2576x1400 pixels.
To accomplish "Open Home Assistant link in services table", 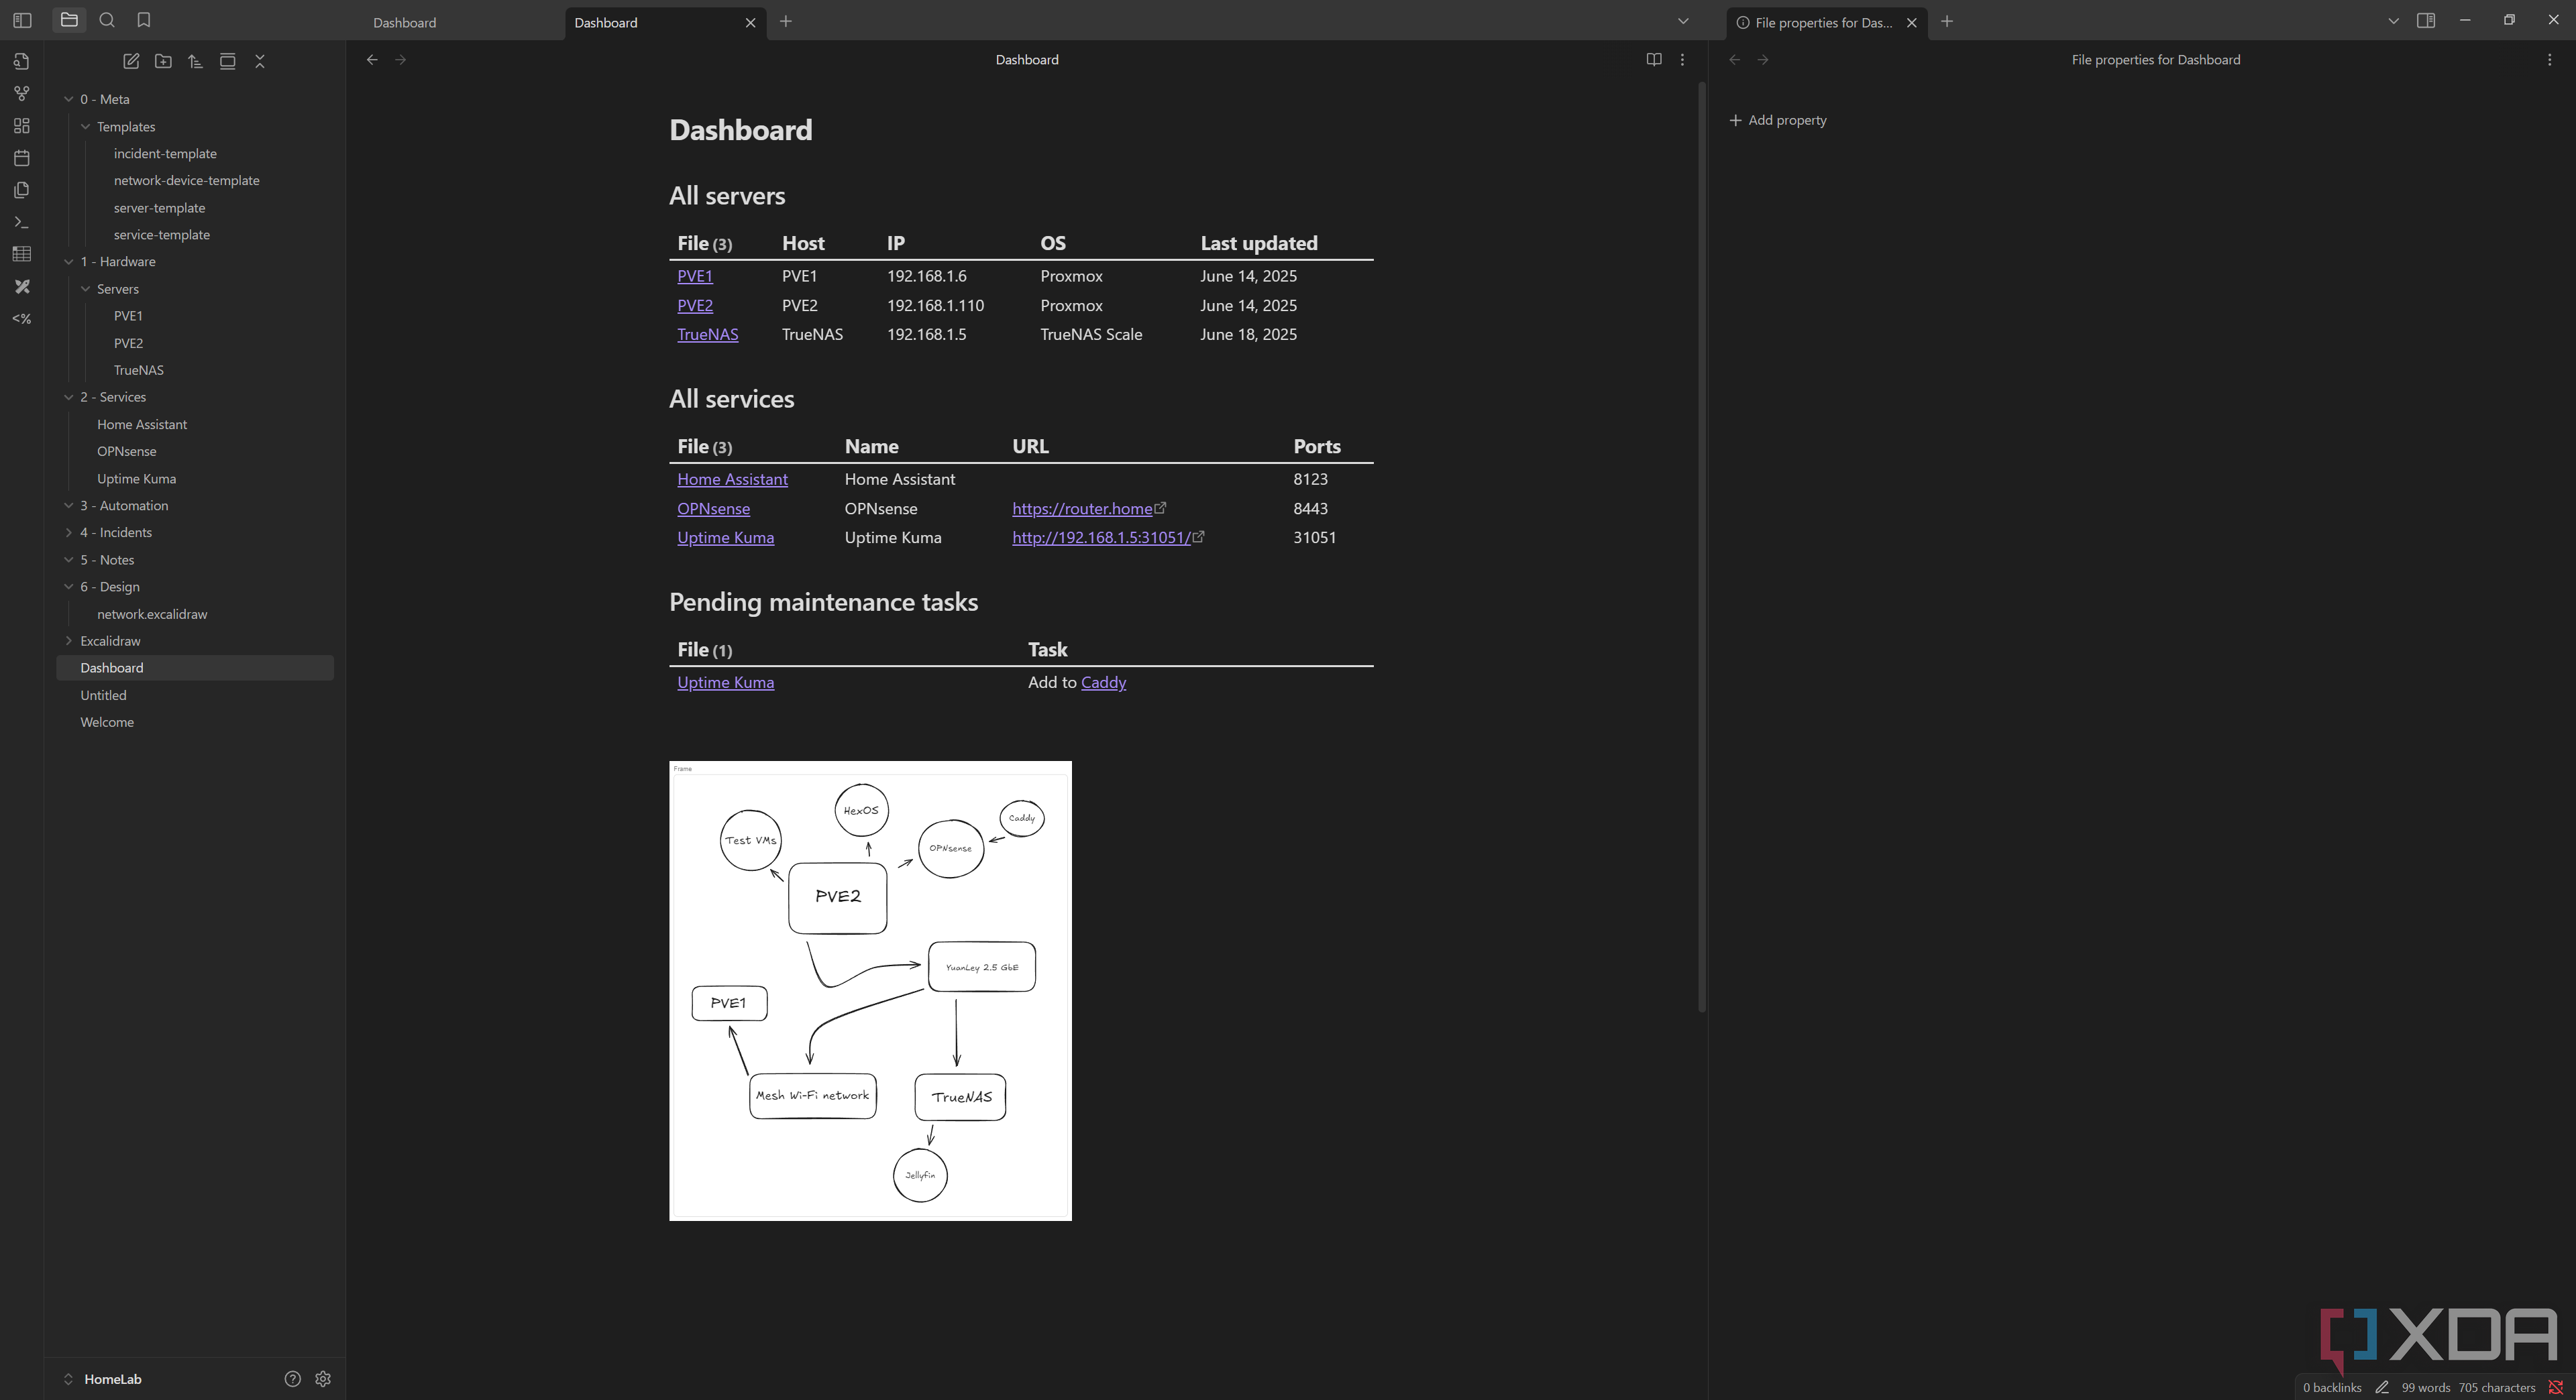I will click(x=732, y=479).
